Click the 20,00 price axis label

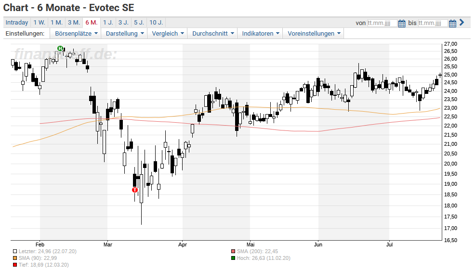click(450, 164)
